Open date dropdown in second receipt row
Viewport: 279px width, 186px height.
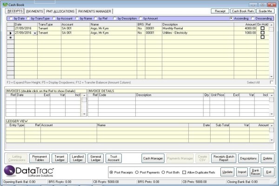click(x=35, y=33)
